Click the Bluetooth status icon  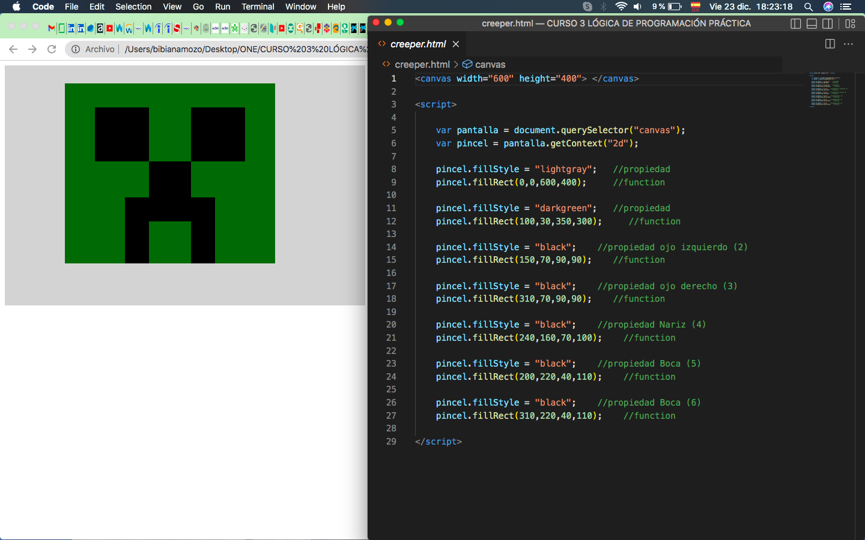point(604,7)
